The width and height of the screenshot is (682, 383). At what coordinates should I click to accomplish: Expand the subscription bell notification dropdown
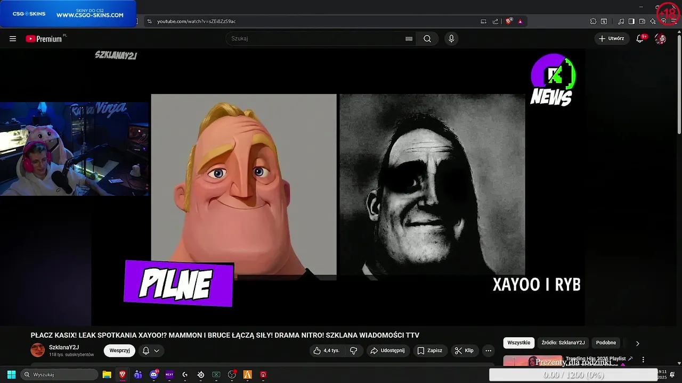click(151, 351)
